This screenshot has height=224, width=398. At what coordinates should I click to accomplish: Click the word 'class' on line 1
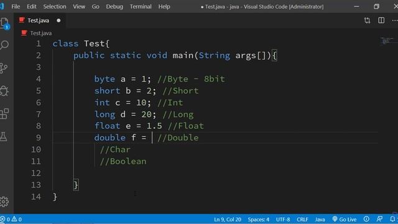[65, 44]
